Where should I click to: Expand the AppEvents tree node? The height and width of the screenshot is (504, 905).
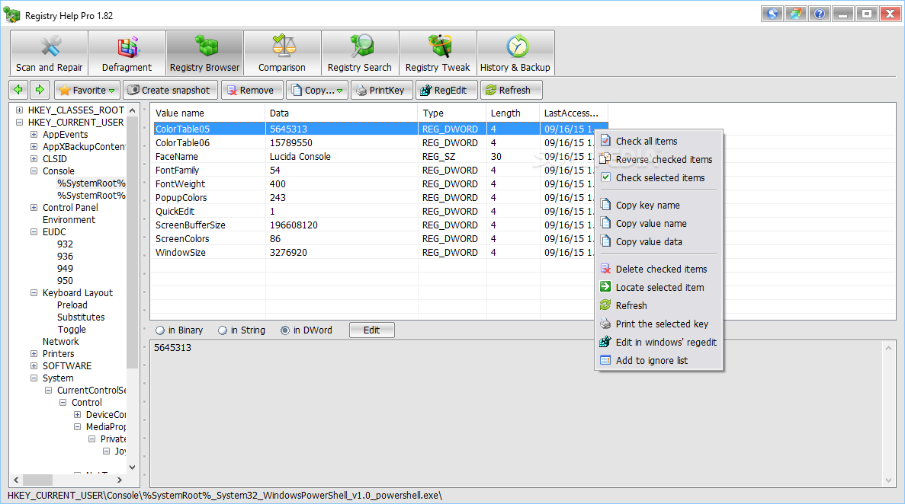pos(34,134)
